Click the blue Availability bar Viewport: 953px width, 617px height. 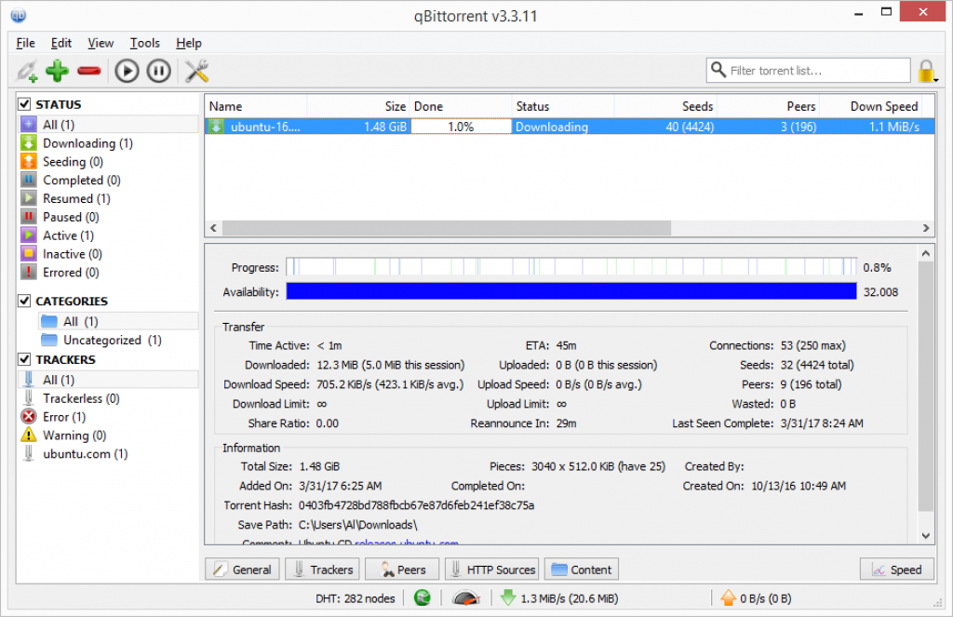click(571, 292)
